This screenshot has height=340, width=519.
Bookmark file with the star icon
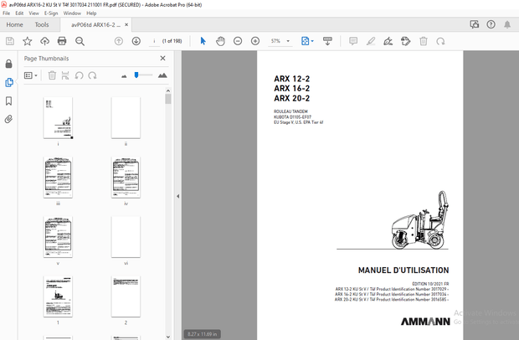pos(27,41)
